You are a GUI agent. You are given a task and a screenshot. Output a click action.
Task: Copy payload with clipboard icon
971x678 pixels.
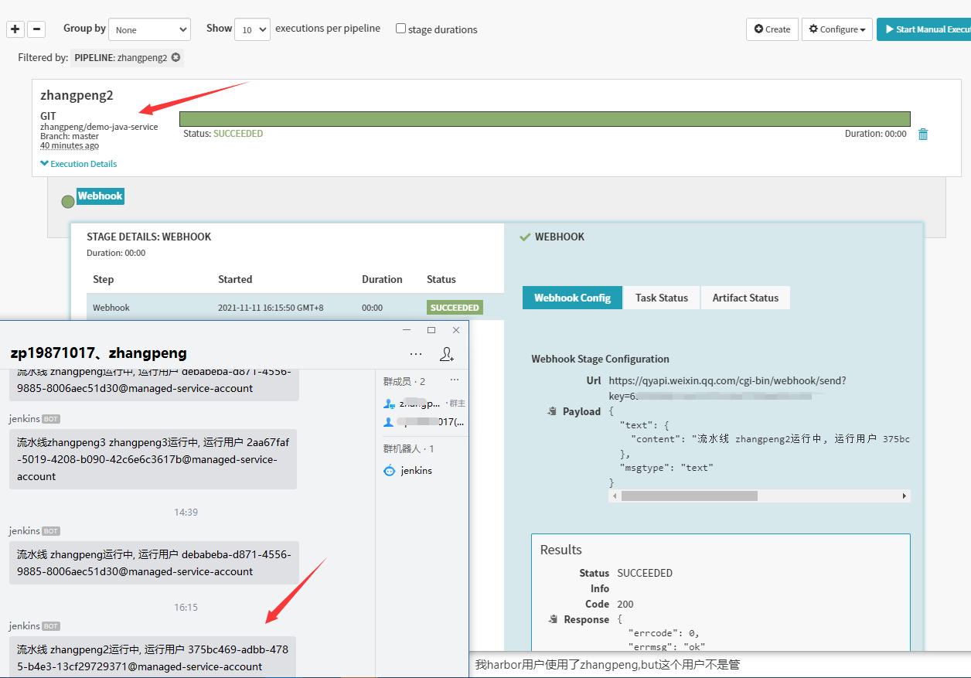coord(552,412)
